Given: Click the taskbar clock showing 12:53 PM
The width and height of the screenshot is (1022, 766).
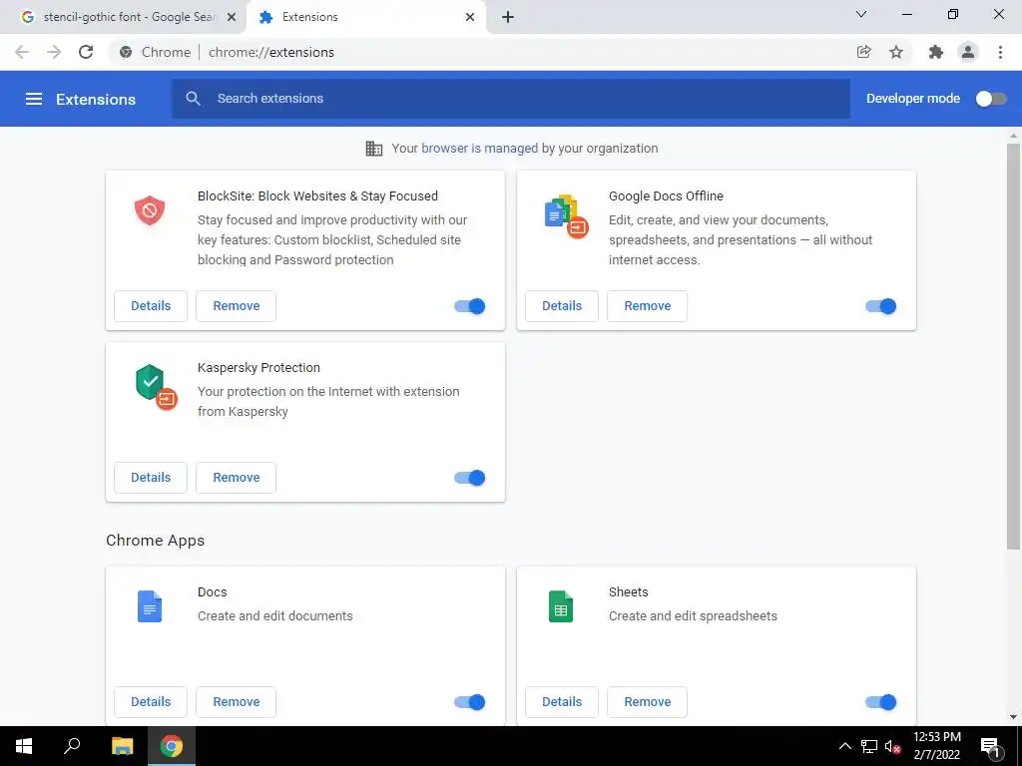Looking at the screenshot, I should (x=936, y=746).
